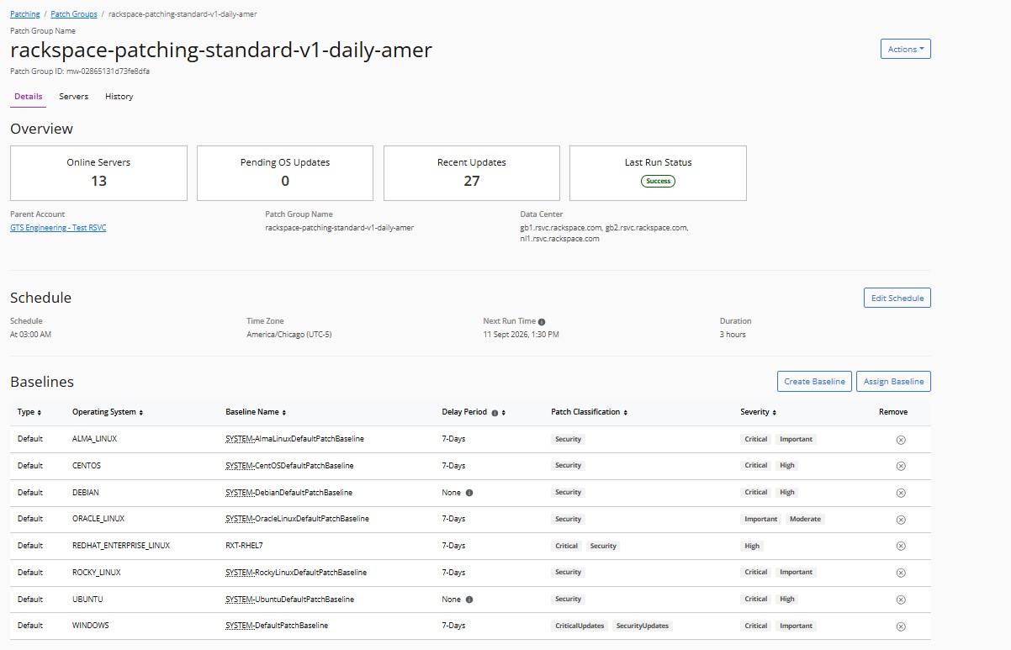This screenshot has height=650, width=1011.
Task: Sort baselines by Delay Period column
Action: tap(503, 413)
